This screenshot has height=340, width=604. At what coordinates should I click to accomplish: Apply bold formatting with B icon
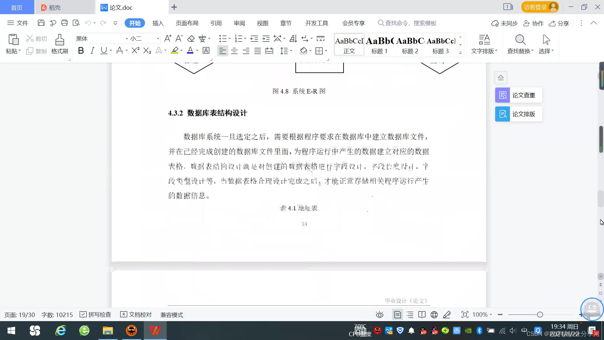81,51
